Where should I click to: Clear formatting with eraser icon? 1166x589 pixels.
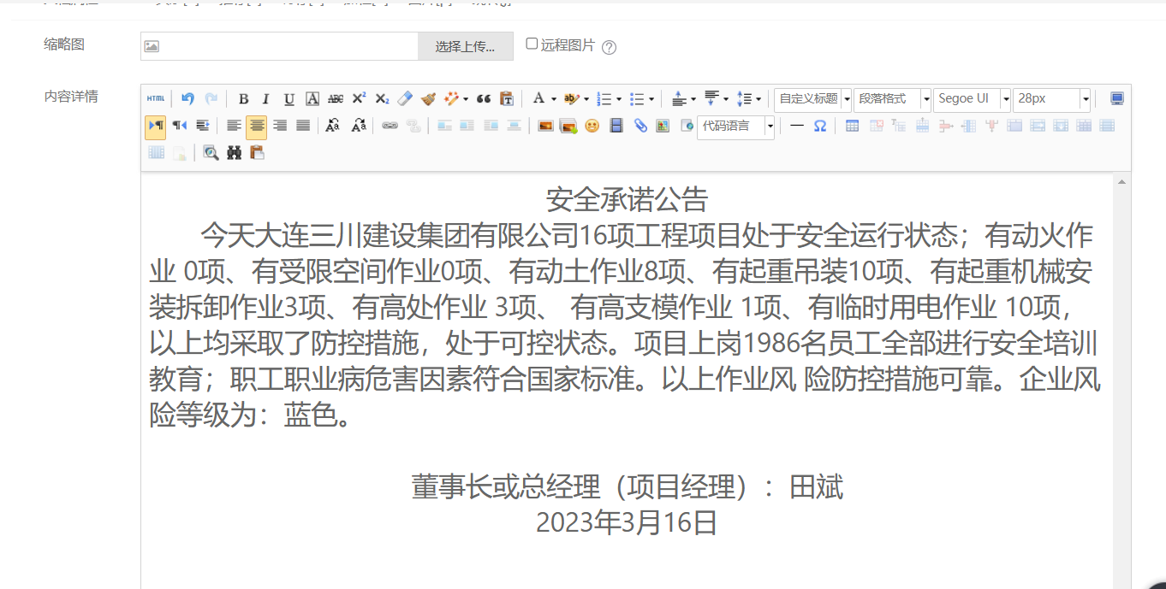coord(405,98)
